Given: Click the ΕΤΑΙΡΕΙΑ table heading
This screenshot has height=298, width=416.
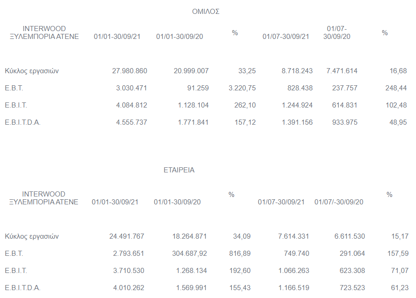Looking at the screenshot, I should coord(179,170).
